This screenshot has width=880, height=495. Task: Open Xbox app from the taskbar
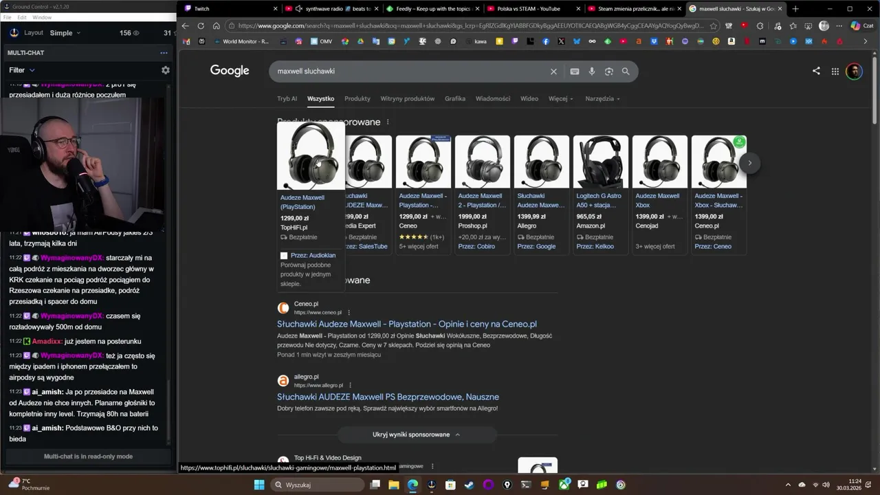564,485
